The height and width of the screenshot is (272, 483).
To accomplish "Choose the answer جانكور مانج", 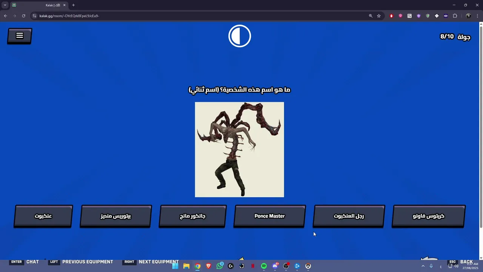I will point(193,216).
